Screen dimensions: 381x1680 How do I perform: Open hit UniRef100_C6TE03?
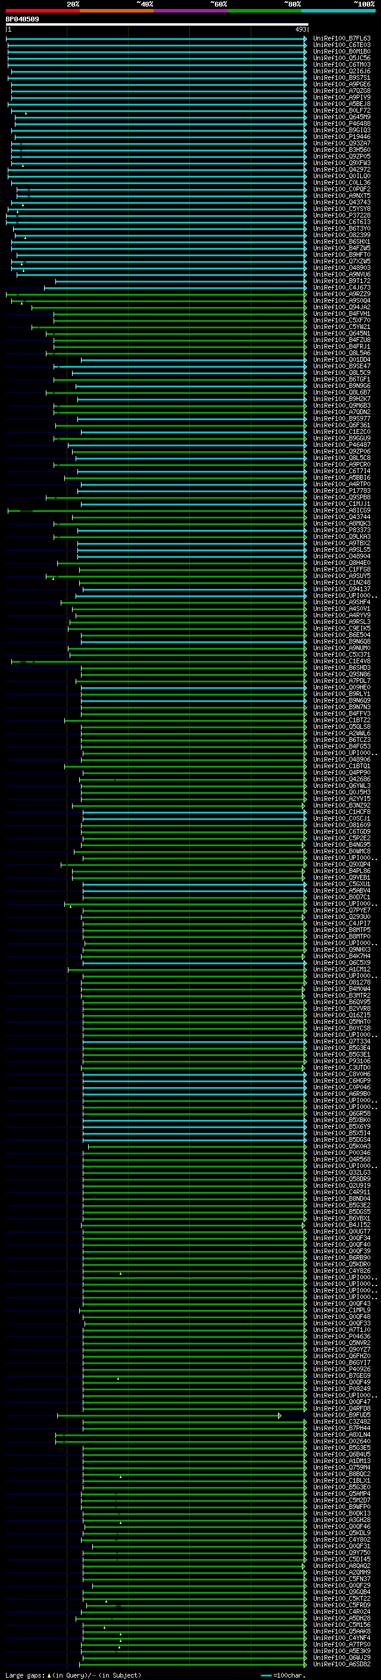(342, 45)
